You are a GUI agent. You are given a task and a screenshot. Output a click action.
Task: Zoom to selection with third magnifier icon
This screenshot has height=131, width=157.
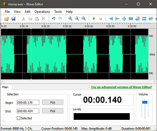coord(84,19)
